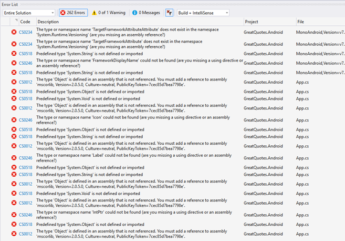Screen dimensions: 345x241
Task: Sort by the Description column header
Action: pyautogui.click(x=48, y=22)
